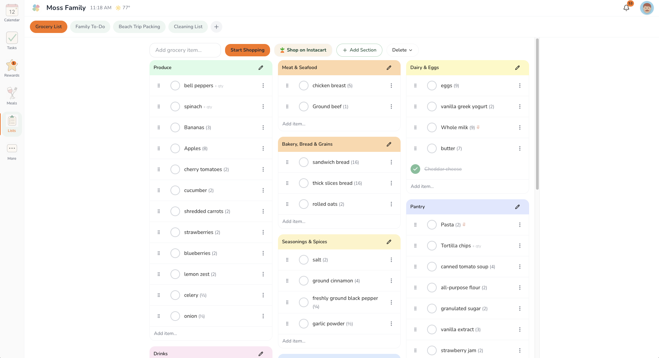Open options menu for ground cinnamon
The image size is (659, 358).
[x=391, y=281]
